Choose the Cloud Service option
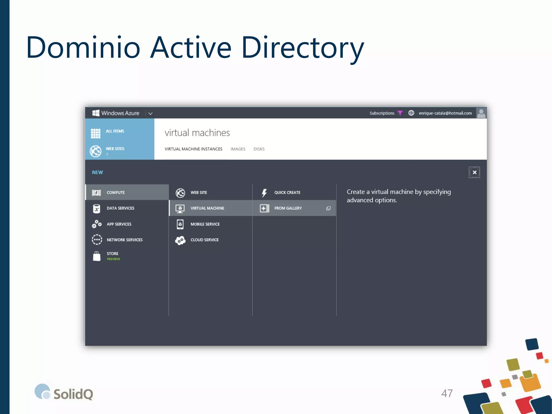 pos(204,240)
